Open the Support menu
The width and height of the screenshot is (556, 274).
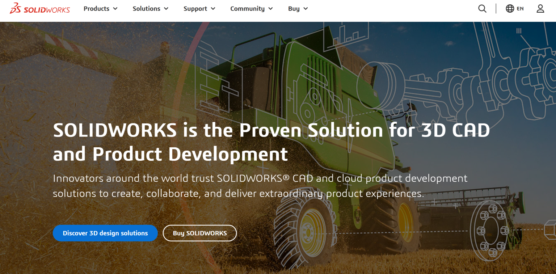(195, 9)
